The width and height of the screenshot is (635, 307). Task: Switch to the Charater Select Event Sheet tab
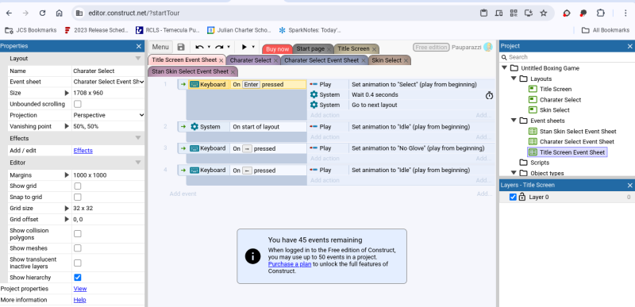pos(321,60)
